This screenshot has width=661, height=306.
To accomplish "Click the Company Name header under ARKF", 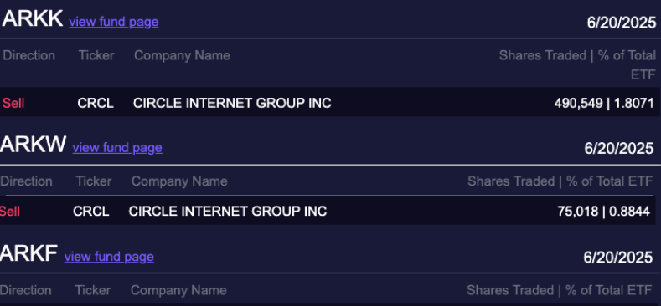I will click(x=178, y=290).
